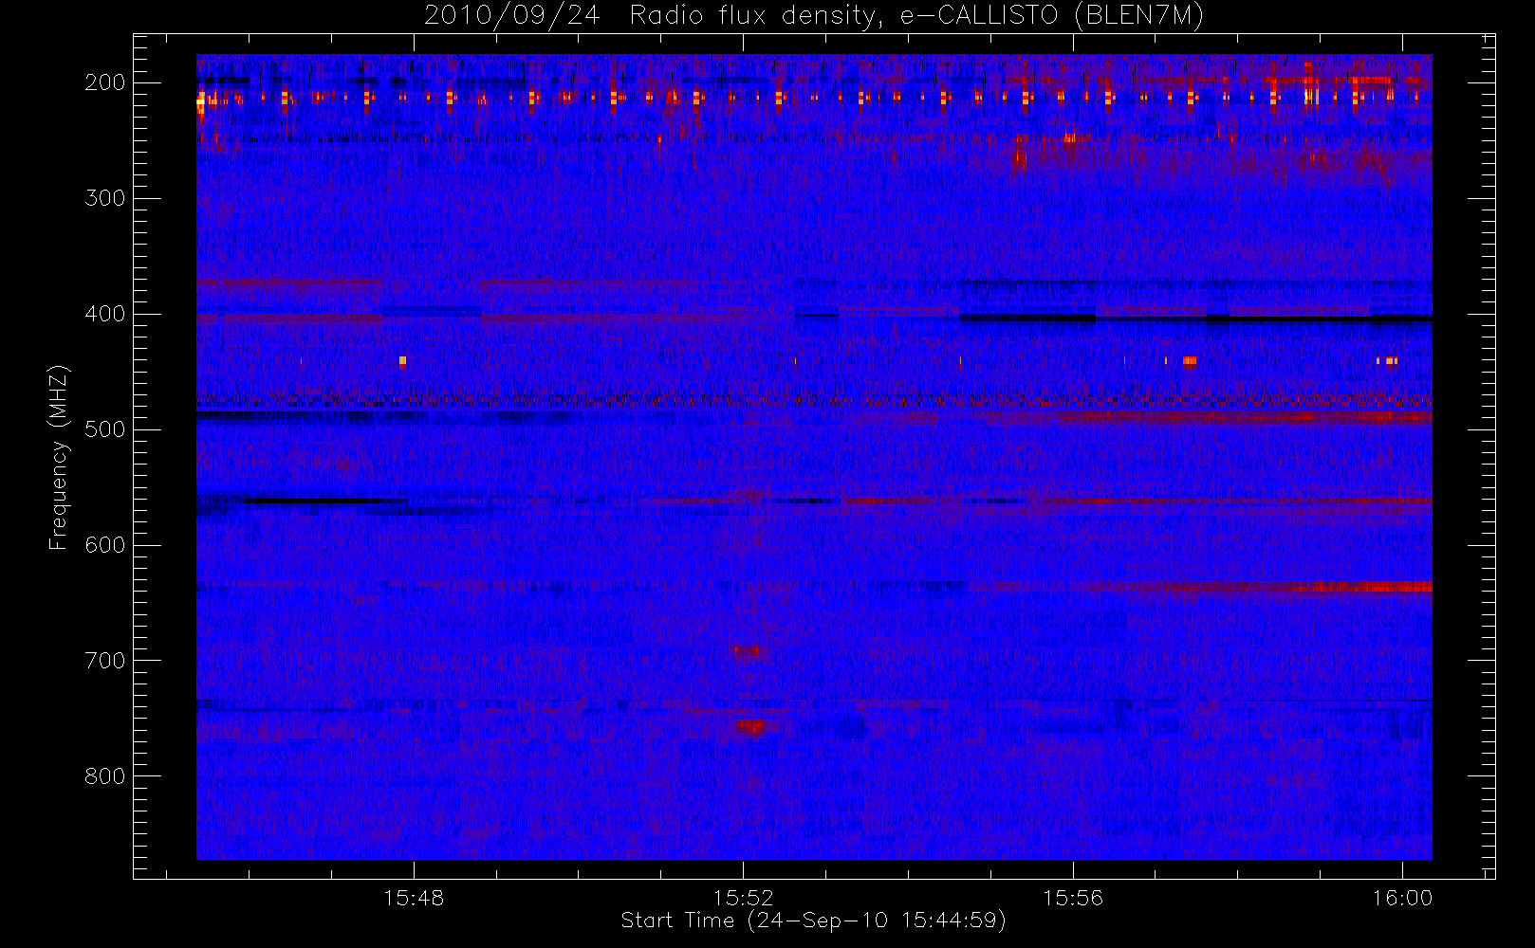This screenshot has width=1535, height=948.
Task: Click the 500 frequency tick label
Action: click(x=105, y=429)
